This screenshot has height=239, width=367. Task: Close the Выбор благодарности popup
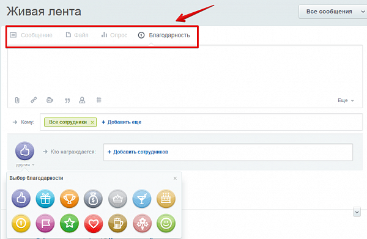175,178
